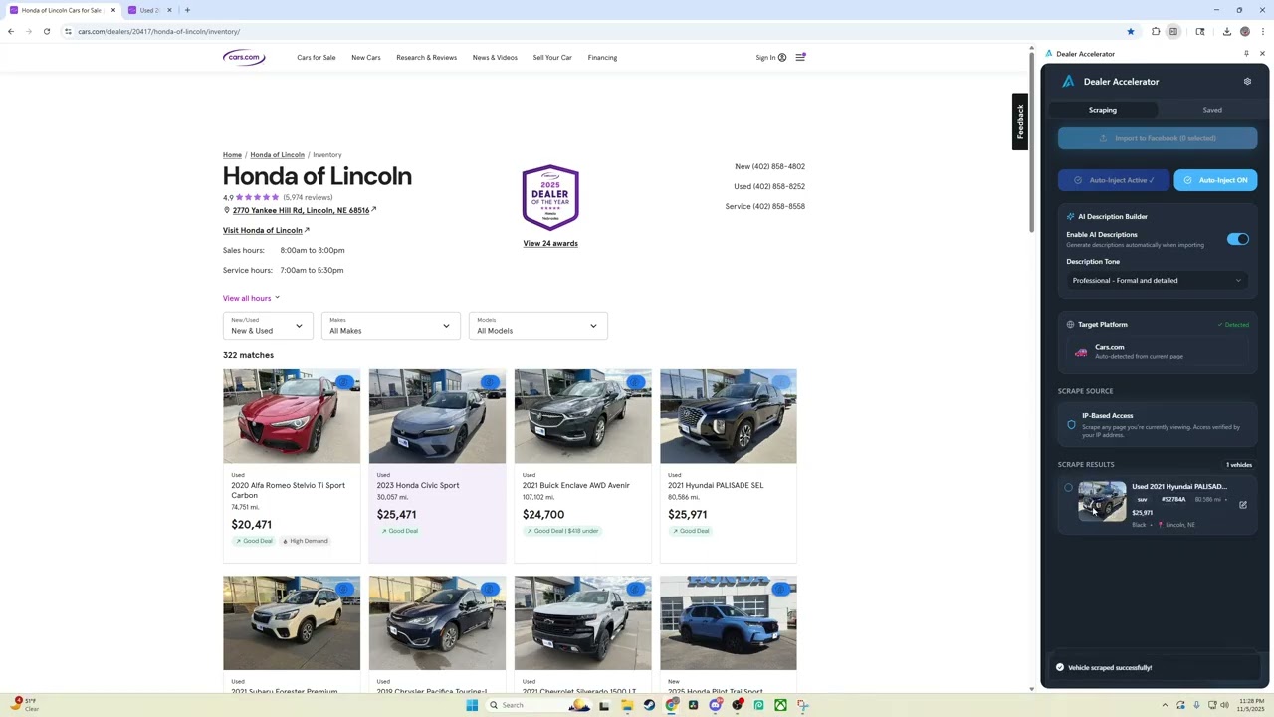Click Home breadcrumb link
Screen dimensions: 1274x717
pos(232,155)
